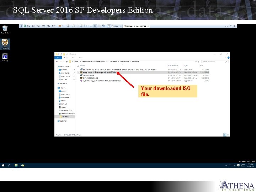Open Shared Folders drive in navigation pane

click(x=67, y=114)
